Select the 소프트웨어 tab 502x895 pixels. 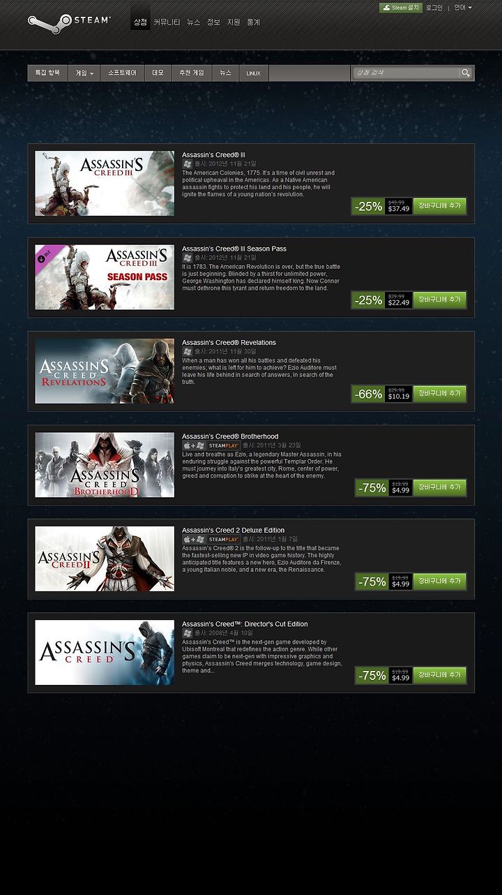pos(122,73)
